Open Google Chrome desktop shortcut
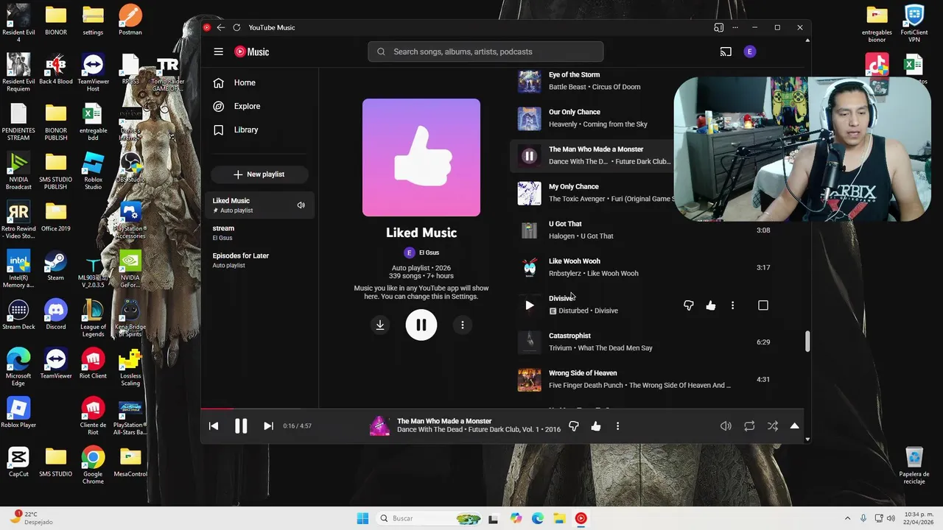 [93, 465]
